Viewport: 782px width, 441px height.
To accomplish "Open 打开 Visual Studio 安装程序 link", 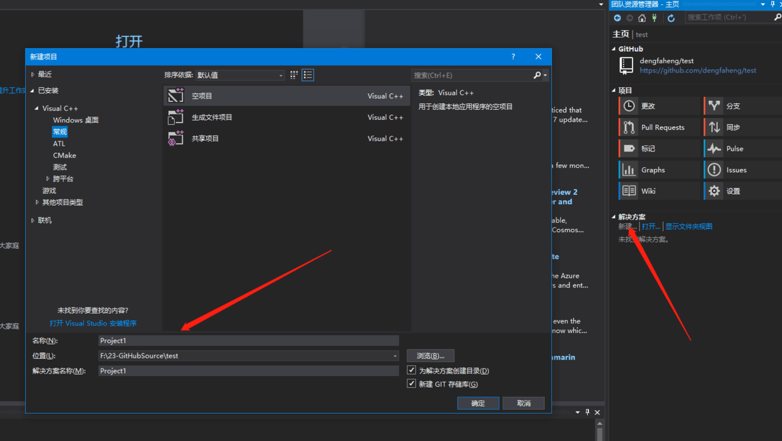I will point(93,323).
